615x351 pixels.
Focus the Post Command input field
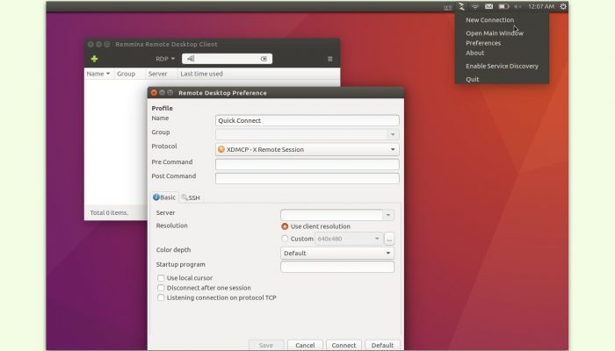coord(307,178)
